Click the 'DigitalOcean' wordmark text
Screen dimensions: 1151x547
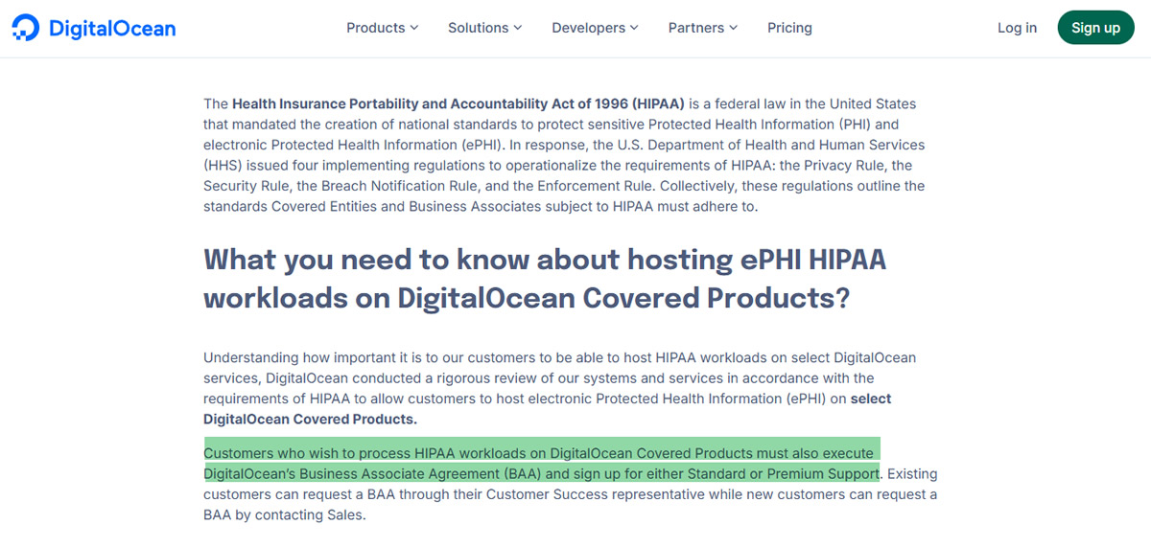click(112, 29)
